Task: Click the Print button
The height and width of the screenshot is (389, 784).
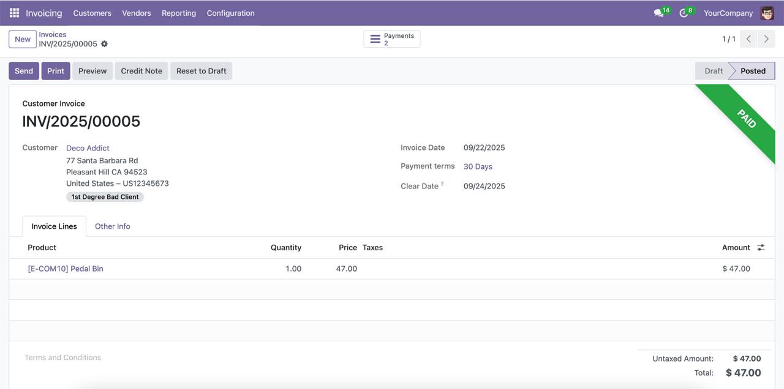Action: (56, 71)
